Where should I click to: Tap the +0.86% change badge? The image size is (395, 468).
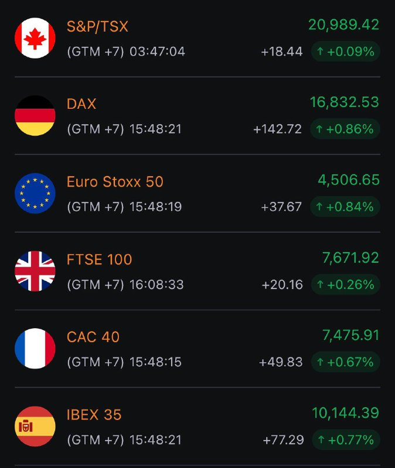click(x=345, y=129)
